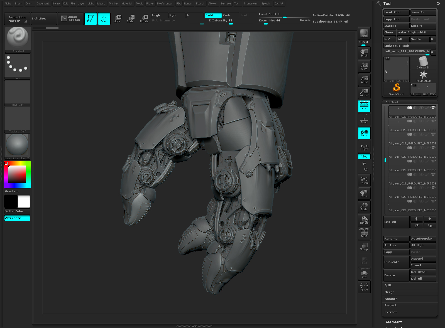The image size is (445, 328).
Task: Click the Scroll canvas icon
Action: pos(364,53)
